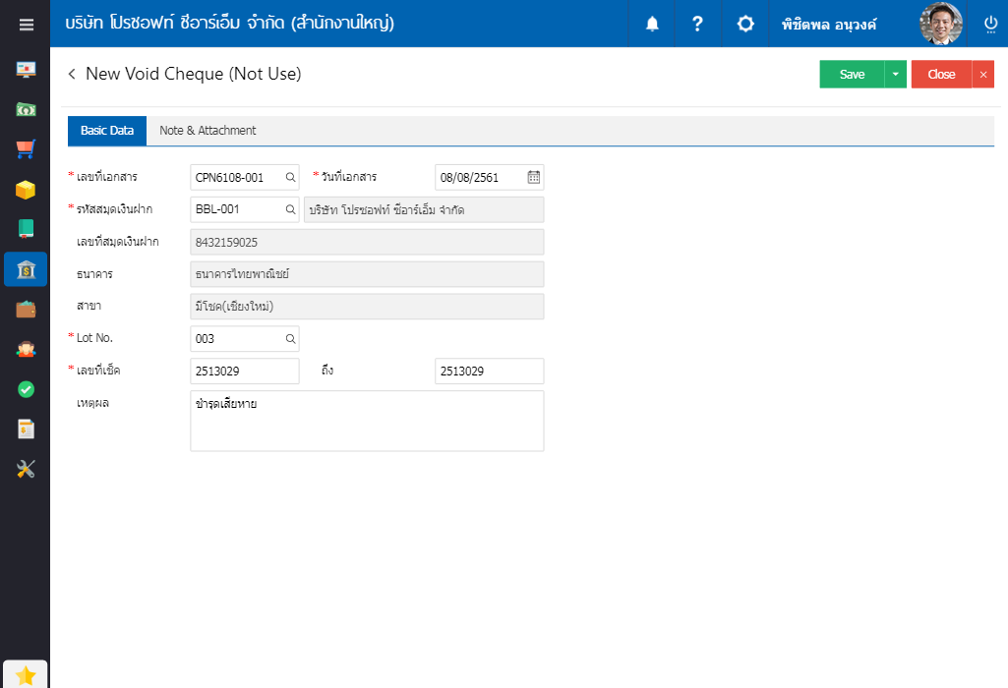Open the help question mark
The width and height of the screenshot is (1008, 688).
[697, 24]
